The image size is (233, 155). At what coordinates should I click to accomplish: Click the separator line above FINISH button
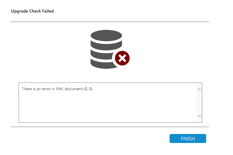[110, 127]
